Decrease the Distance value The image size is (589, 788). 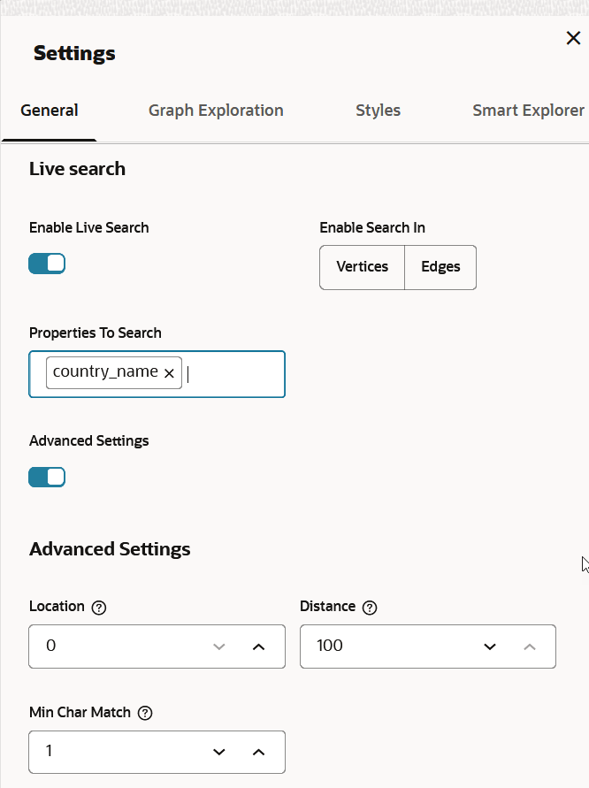tap(490, 646)
